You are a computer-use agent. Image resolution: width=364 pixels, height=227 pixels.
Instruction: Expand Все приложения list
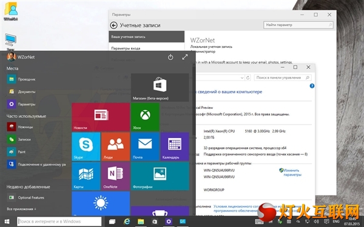(21, 209)
